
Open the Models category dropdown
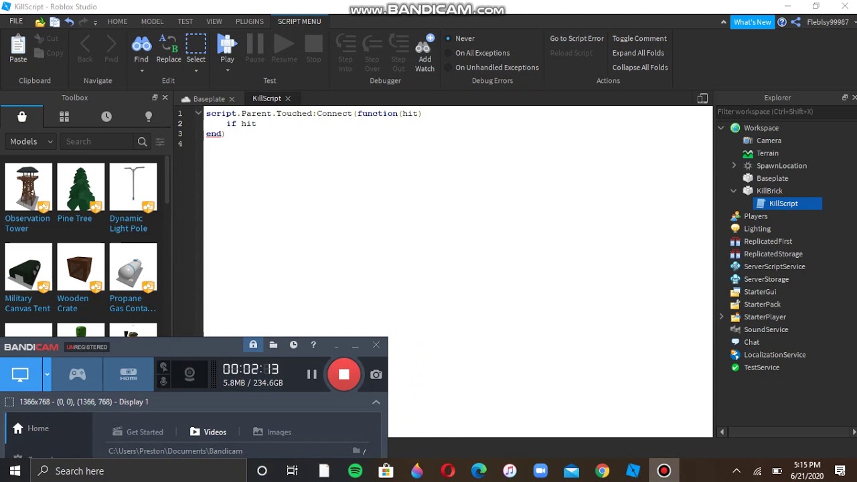[x=31, y=141]
